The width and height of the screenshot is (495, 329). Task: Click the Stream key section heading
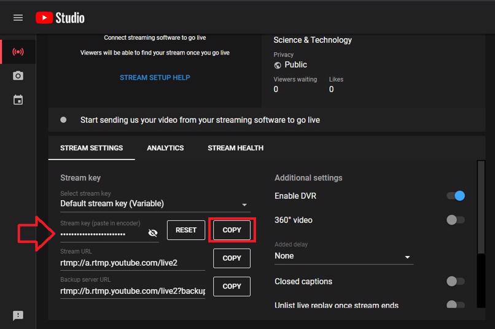80,177
